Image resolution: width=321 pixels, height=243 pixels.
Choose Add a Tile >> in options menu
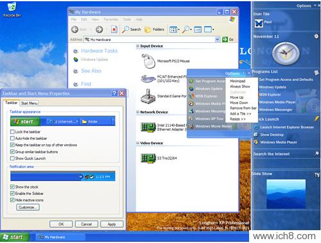(x=241, y=113)
